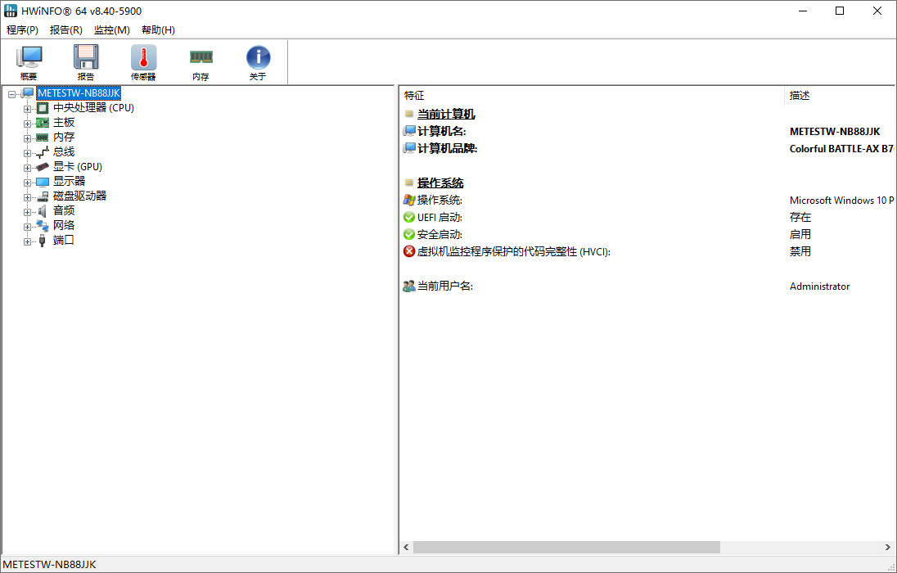Open the 帮助(H) menu
The width and height of the screenshot is (897, 573).
tap(157, 29)
